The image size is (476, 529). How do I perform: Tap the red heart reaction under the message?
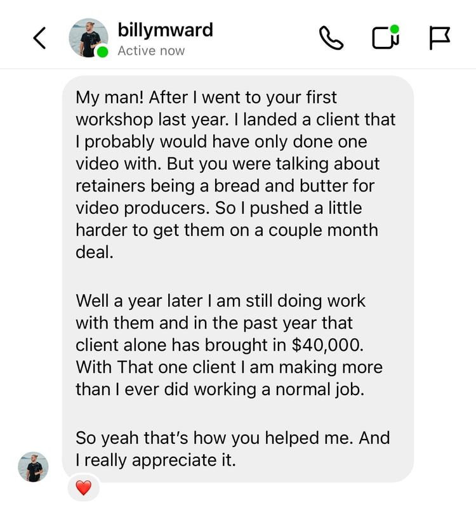83,488
